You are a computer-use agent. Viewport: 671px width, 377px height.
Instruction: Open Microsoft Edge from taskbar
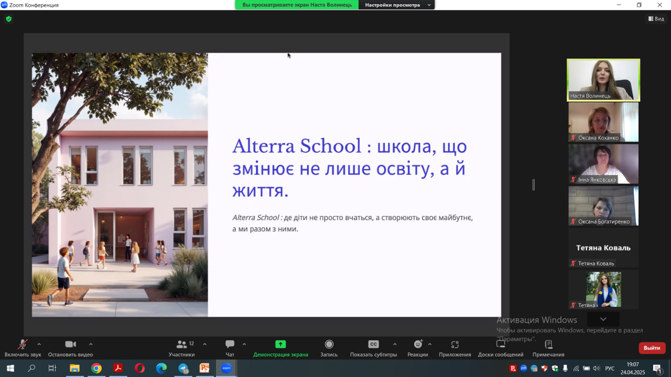161,368
